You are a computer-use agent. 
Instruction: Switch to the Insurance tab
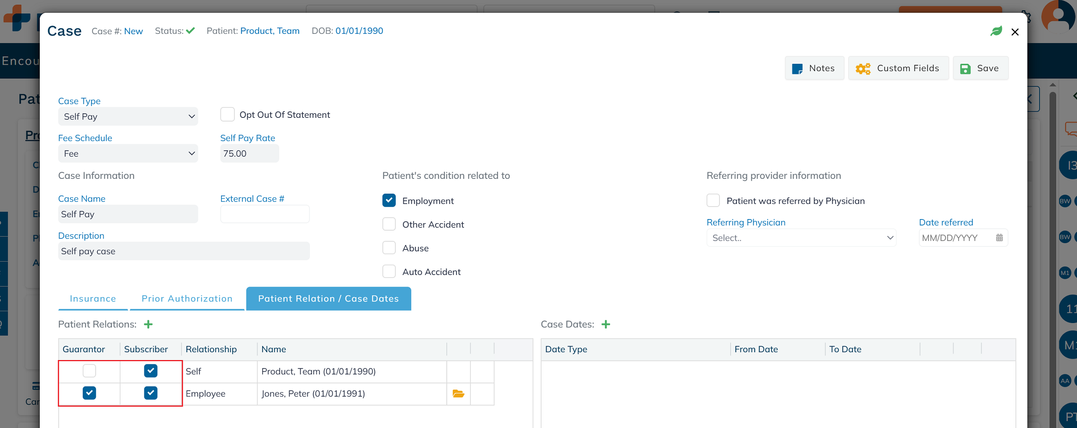(93, 299)
